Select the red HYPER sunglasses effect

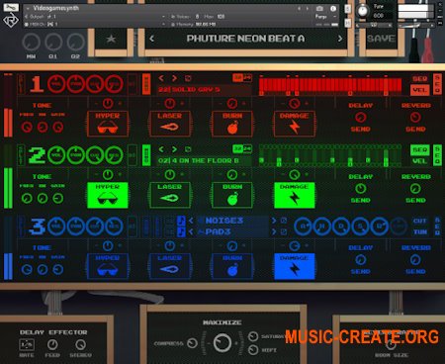point(108,124)
